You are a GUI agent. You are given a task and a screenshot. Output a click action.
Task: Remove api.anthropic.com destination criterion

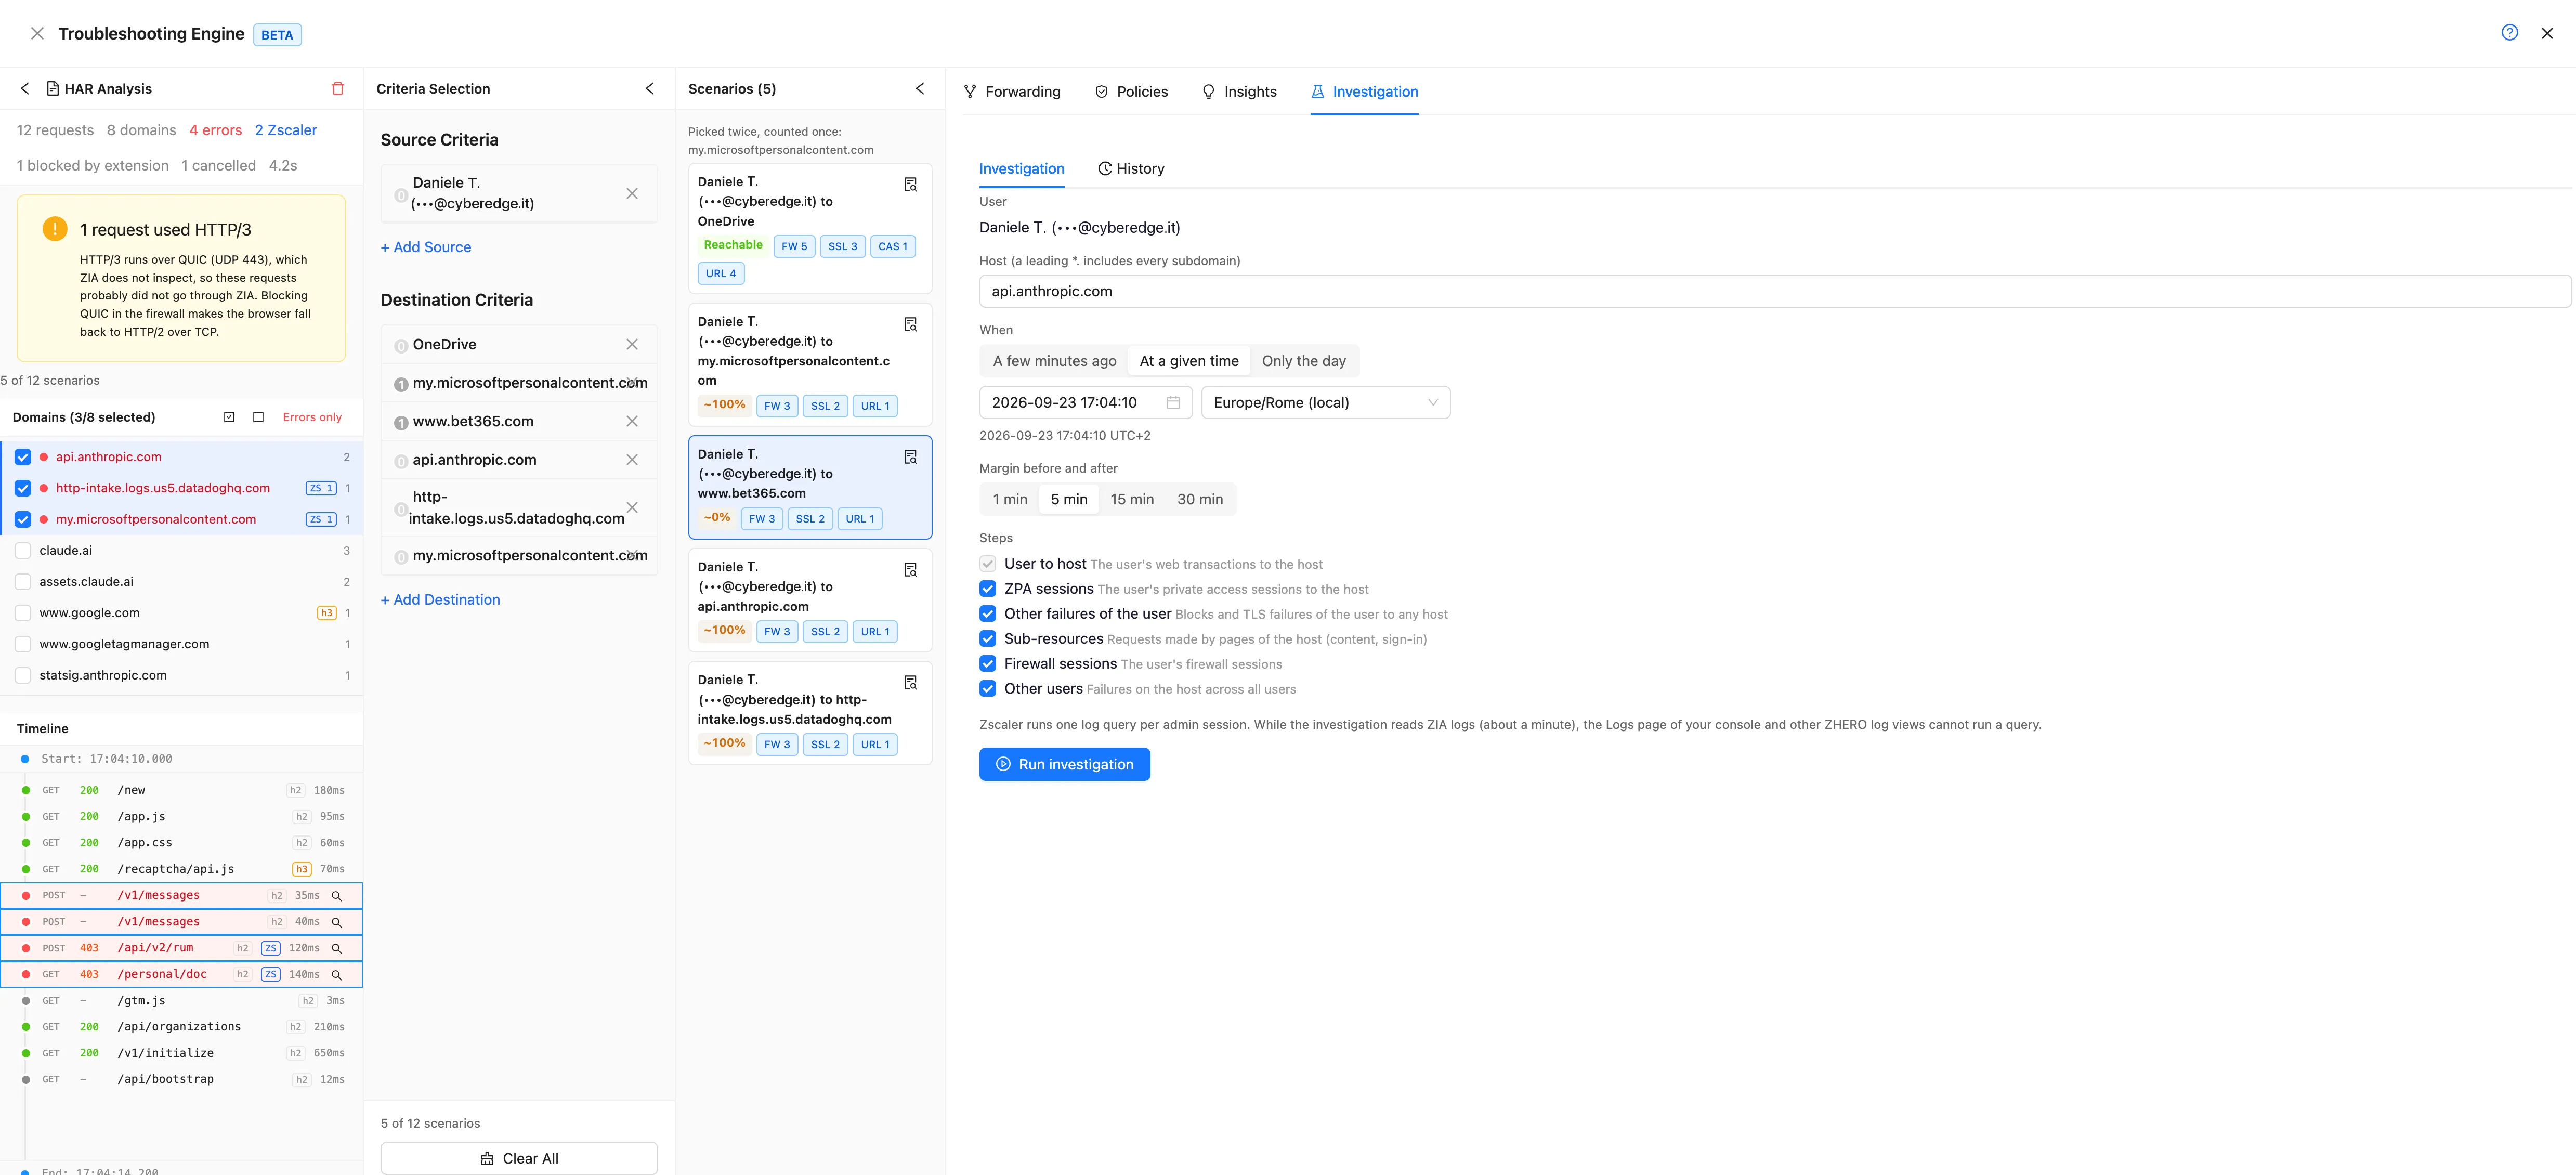(632, 460)
